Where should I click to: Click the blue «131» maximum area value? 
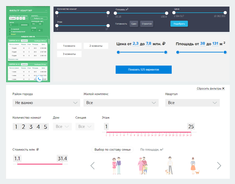point(215,43)
